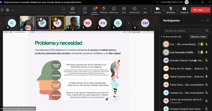Open dropdown arrow next to Salir
The image size is (212, 111).
(x=207, y=10)
